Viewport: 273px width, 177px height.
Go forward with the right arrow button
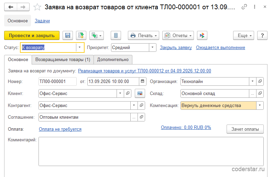click(x=23, y=7)
